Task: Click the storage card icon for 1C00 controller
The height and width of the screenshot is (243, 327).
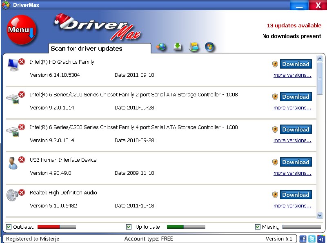Action: click(13, 132)
